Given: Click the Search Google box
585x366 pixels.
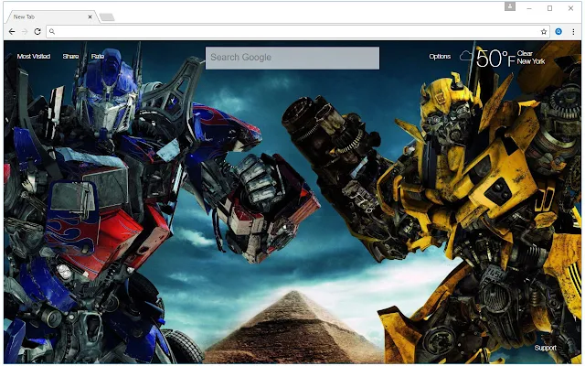Looking at the screenshot, I should [x=292, y=58].
